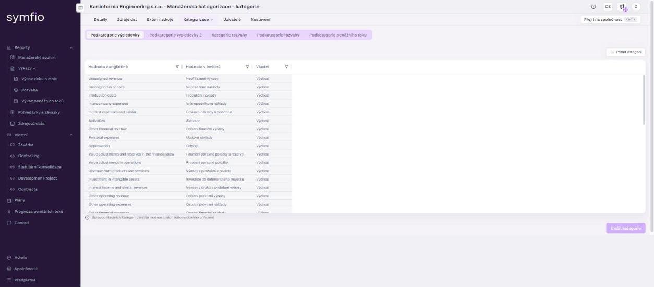Open Pohledávky a závazky in sidebar
This screenshot has height=287, width=654.
[x=39, y=112]
